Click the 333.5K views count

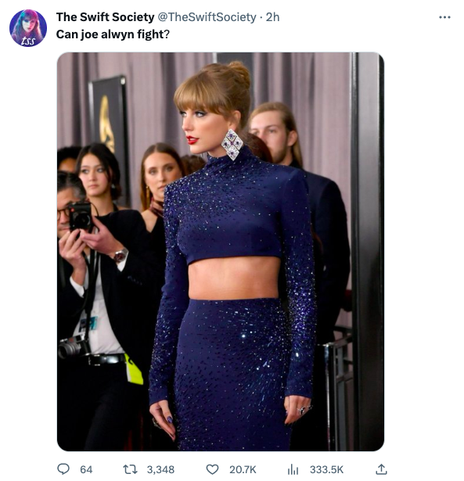click(326, 469)
